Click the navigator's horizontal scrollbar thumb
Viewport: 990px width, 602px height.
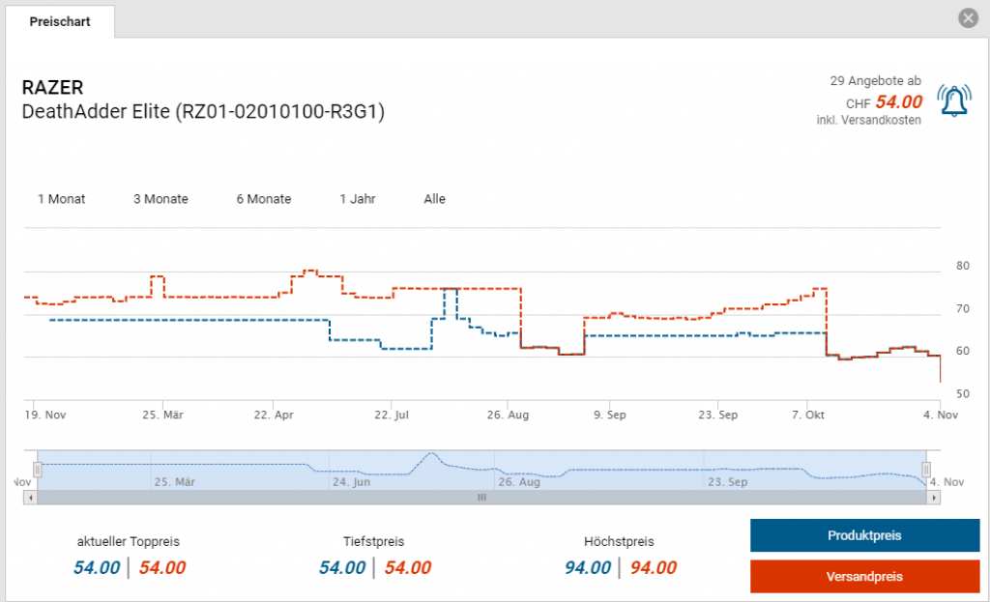tap(481, 497)
